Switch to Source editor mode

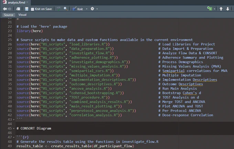coord(9,15)
